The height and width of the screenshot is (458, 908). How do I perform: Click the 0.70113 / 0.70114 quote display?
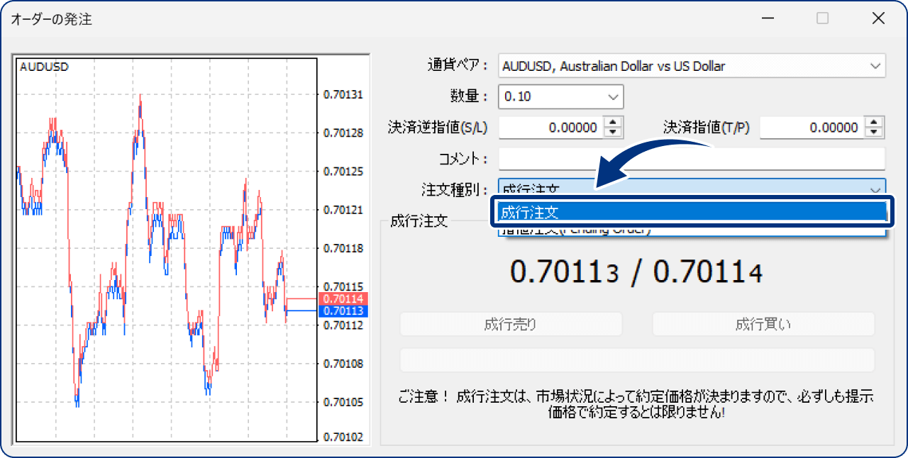tap(636, 273)
